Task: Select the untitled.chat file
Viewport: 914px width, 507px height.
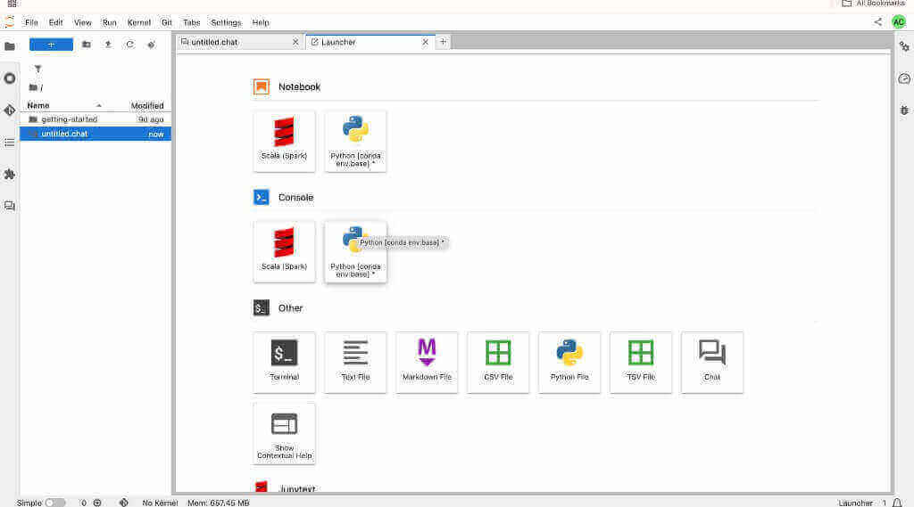Action: [96, 134]
